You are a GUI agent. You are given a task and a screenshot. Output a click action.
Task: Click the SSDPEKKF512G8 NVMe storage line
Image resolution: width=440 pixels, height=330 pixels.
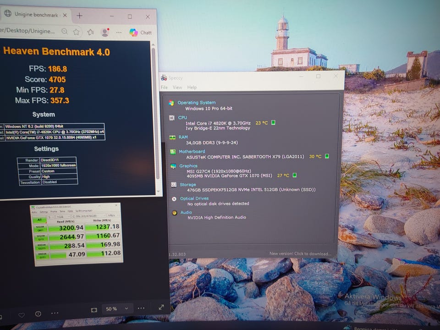[x=251, y=190]
